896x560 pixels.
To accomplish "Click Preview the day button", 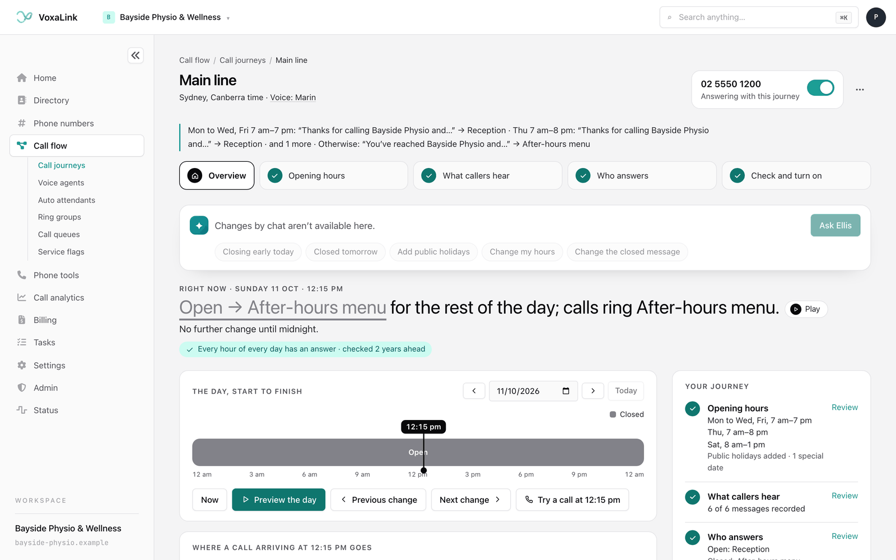I will [279, 500].
